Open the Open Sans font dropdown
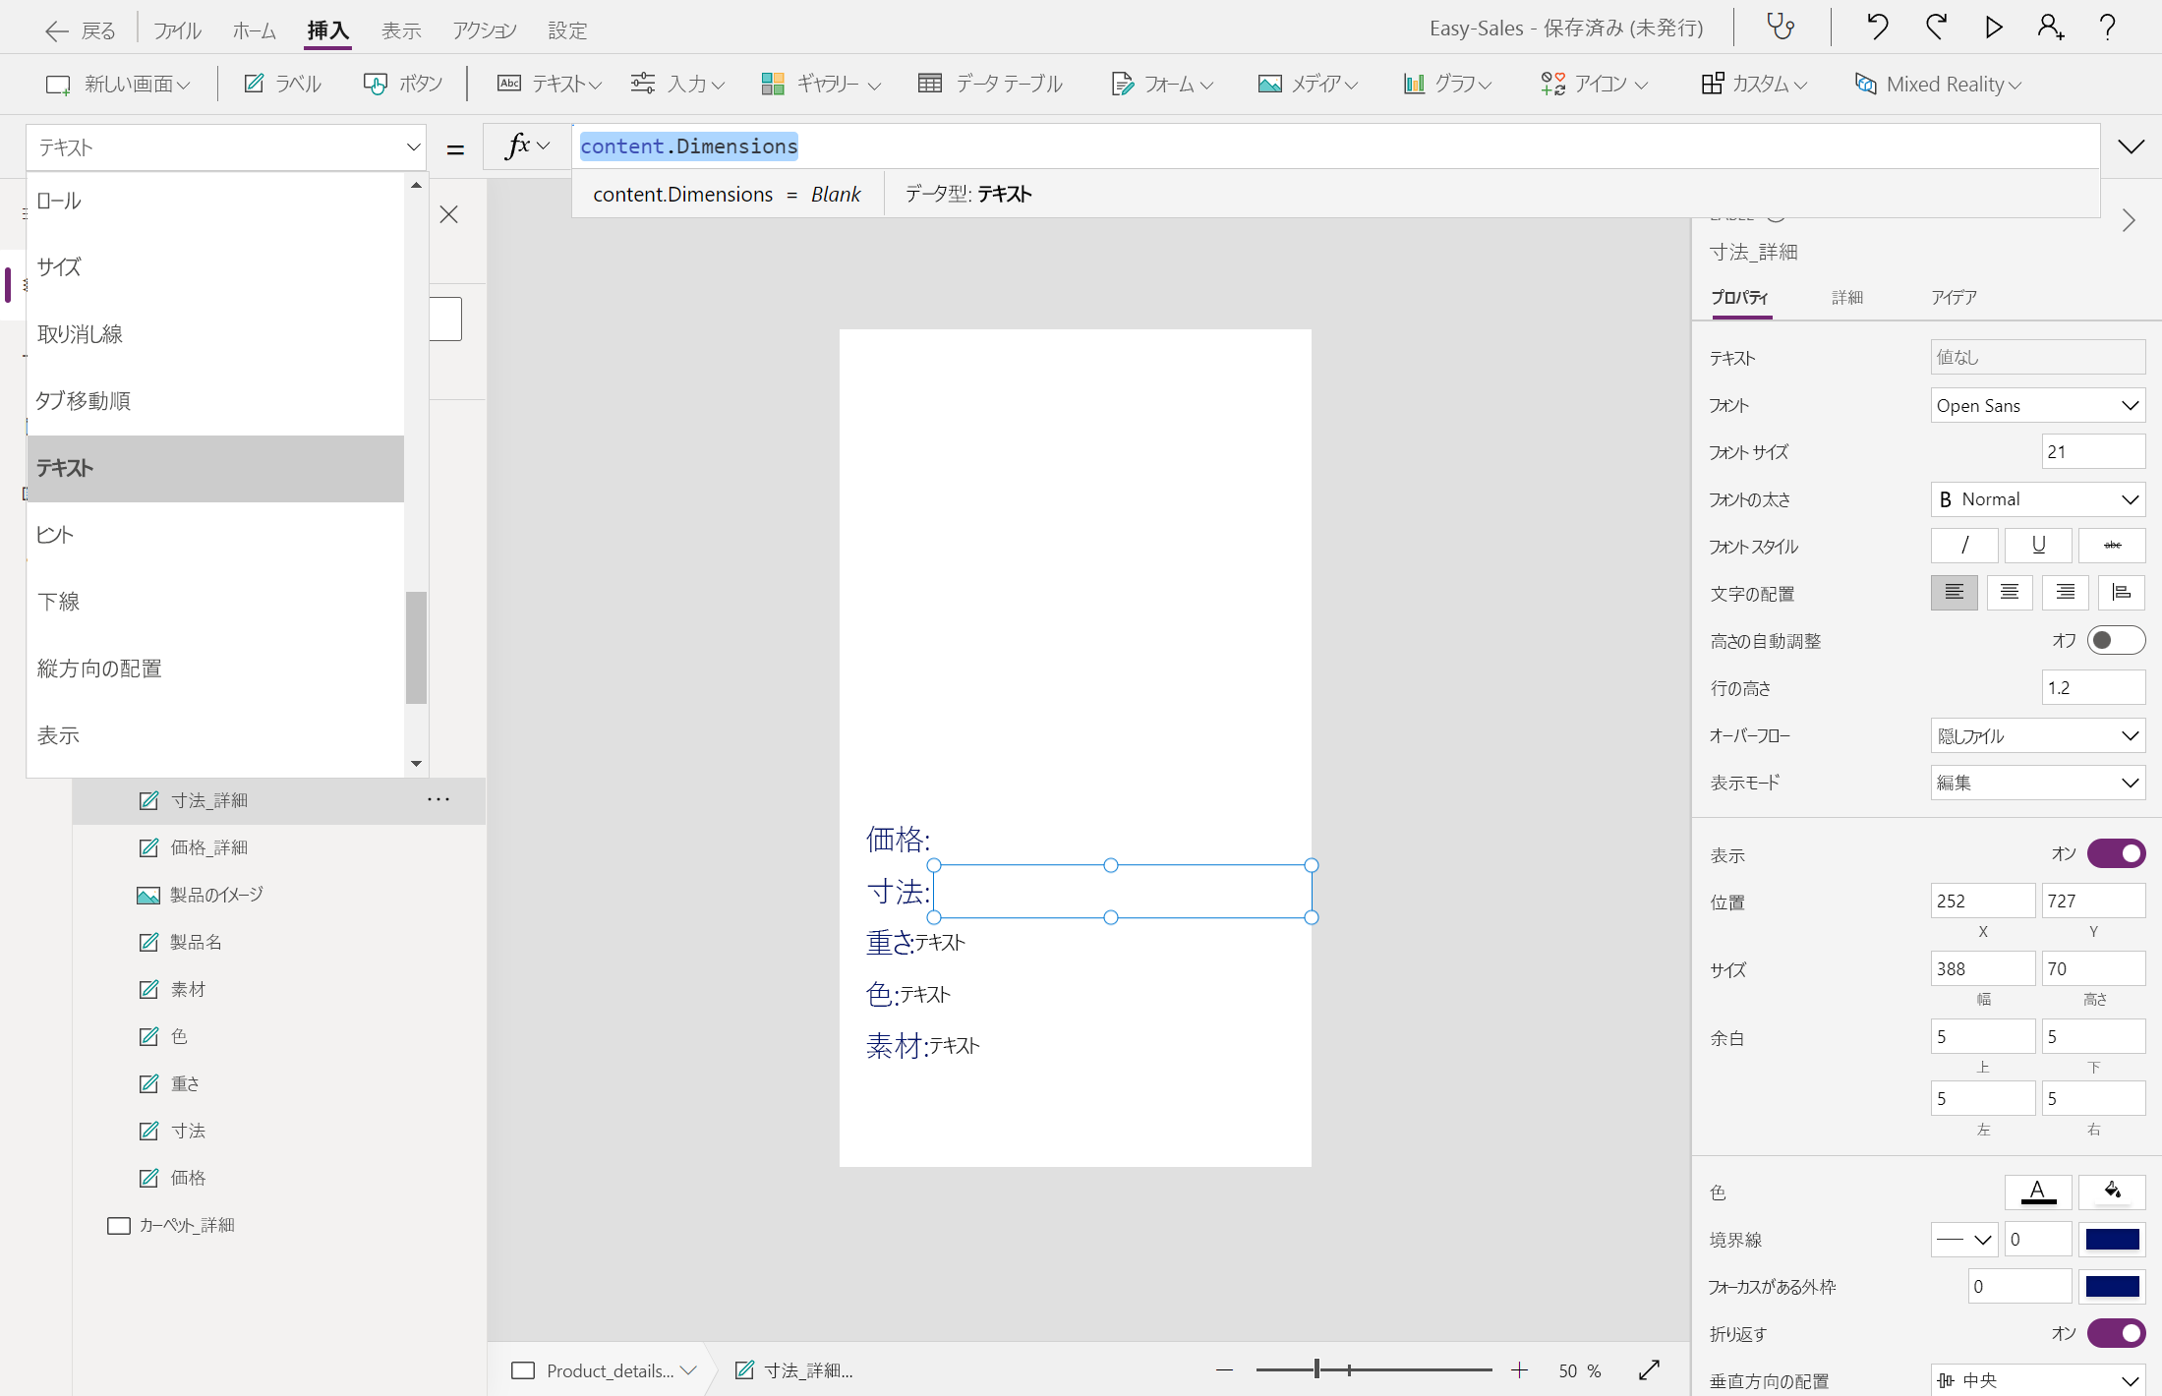 2037,406
